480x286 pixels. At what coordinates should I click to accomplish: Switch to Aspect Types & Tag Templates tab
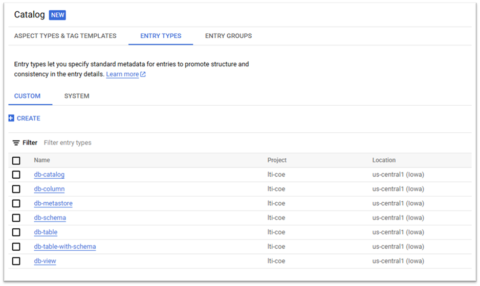click(66, 36)
